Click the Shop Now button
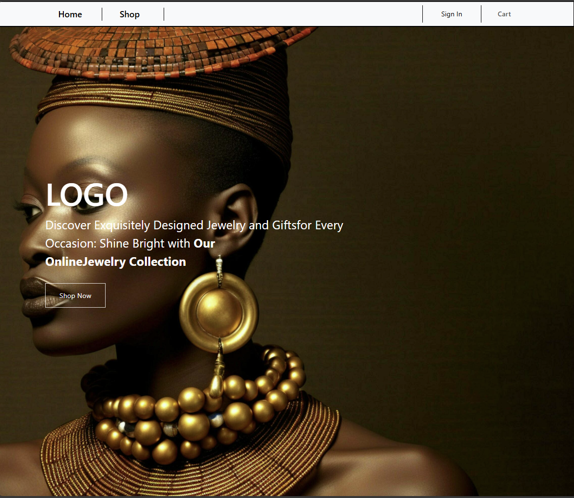Image resolution: width=574 pixels, height=498 pixels. click(x=75, y=295)
